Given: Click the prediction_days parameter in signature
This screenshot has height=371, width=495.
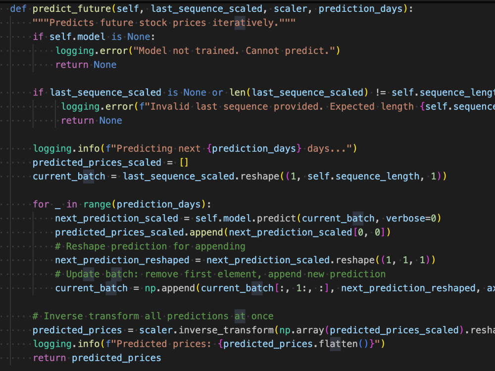Looking at the screenshot, I should (x=360, y=9).
